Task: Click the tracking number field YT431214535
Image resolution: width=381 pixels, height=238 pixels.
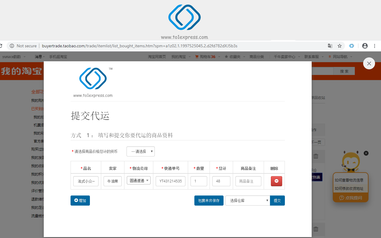Action: click(171, 181)
